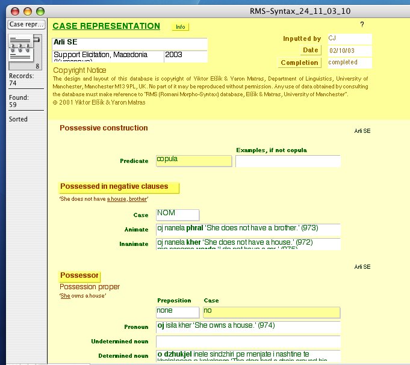The image size is (410, 365).
Task: Click the Possessed in negative clauses heading
Action: pyautogui.click(x=119, y=188)
